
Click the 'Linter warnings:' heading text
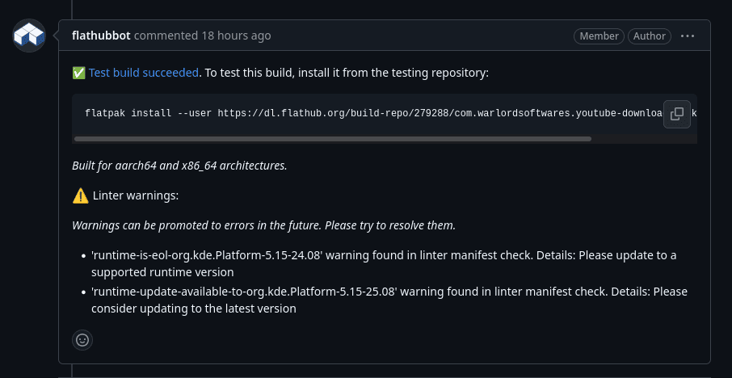coord(136,195)
